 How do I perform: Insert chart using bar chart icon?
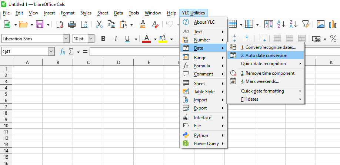tap(333, 24)
